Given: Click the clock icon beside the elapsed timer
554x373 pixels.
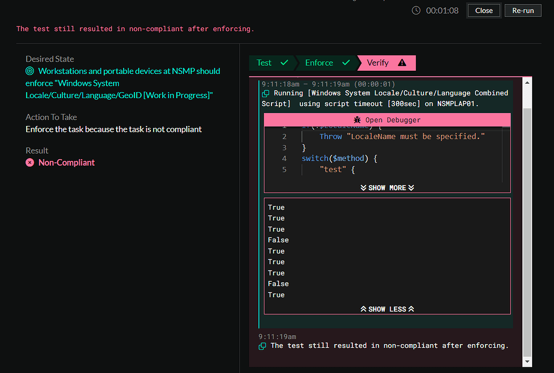Looking at the screenshot, I should point(416,11).
